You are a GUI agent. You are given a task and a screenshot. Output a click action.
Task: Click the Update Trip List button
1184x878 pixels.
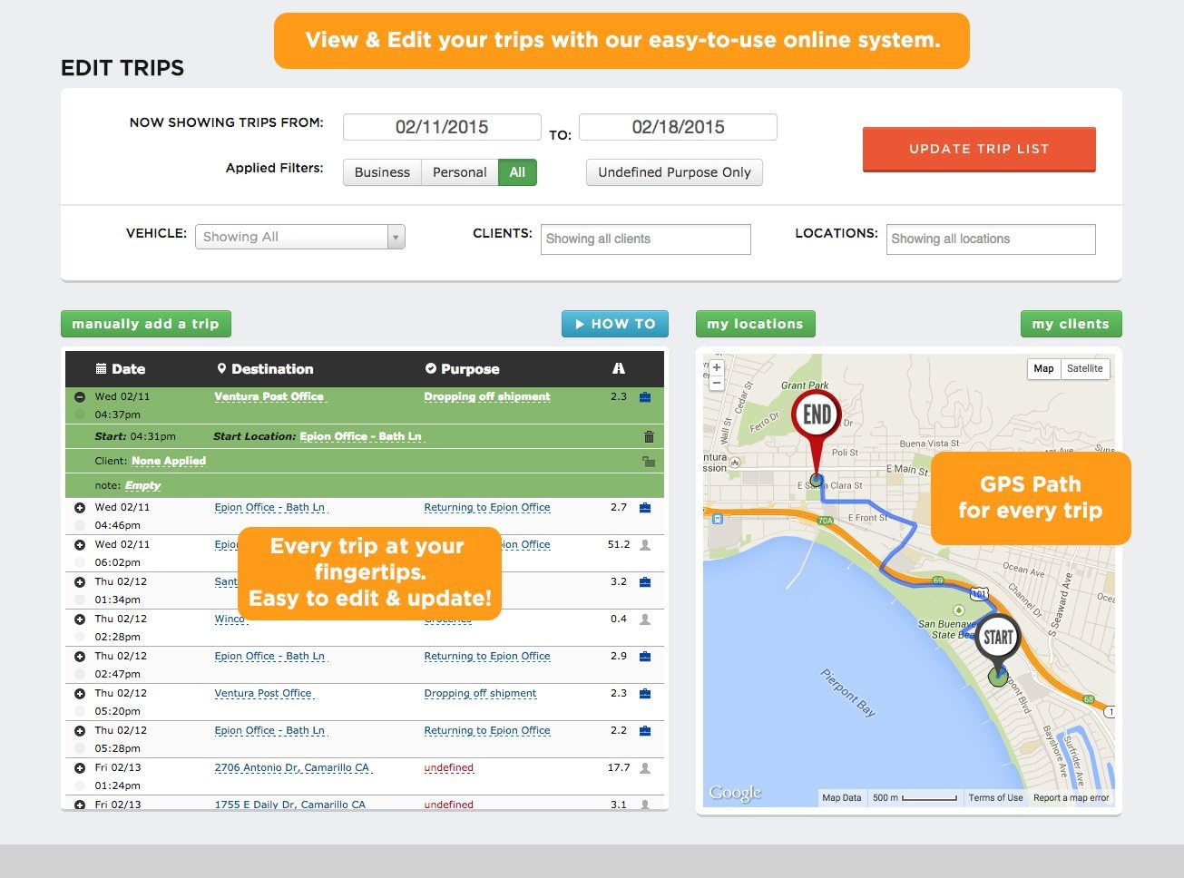(x=979, y=149)
